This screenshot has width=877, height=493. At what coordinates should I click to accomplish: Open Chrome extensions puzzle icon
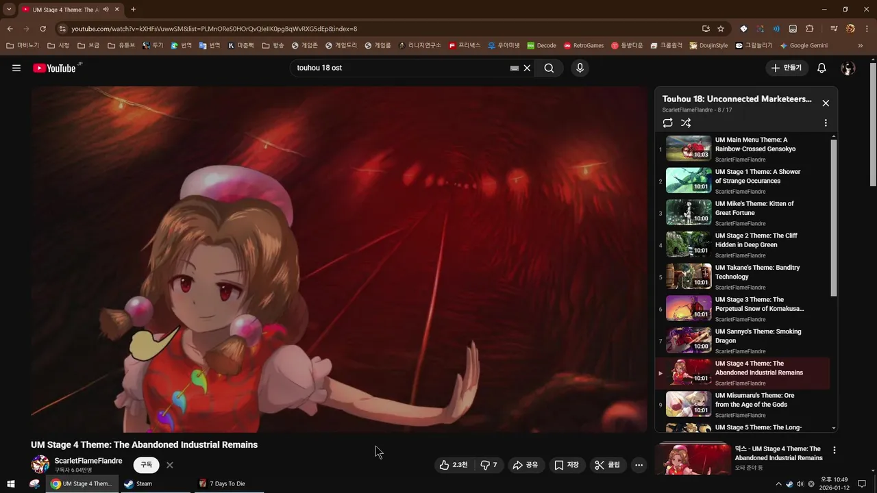click(x=810, y=29)
